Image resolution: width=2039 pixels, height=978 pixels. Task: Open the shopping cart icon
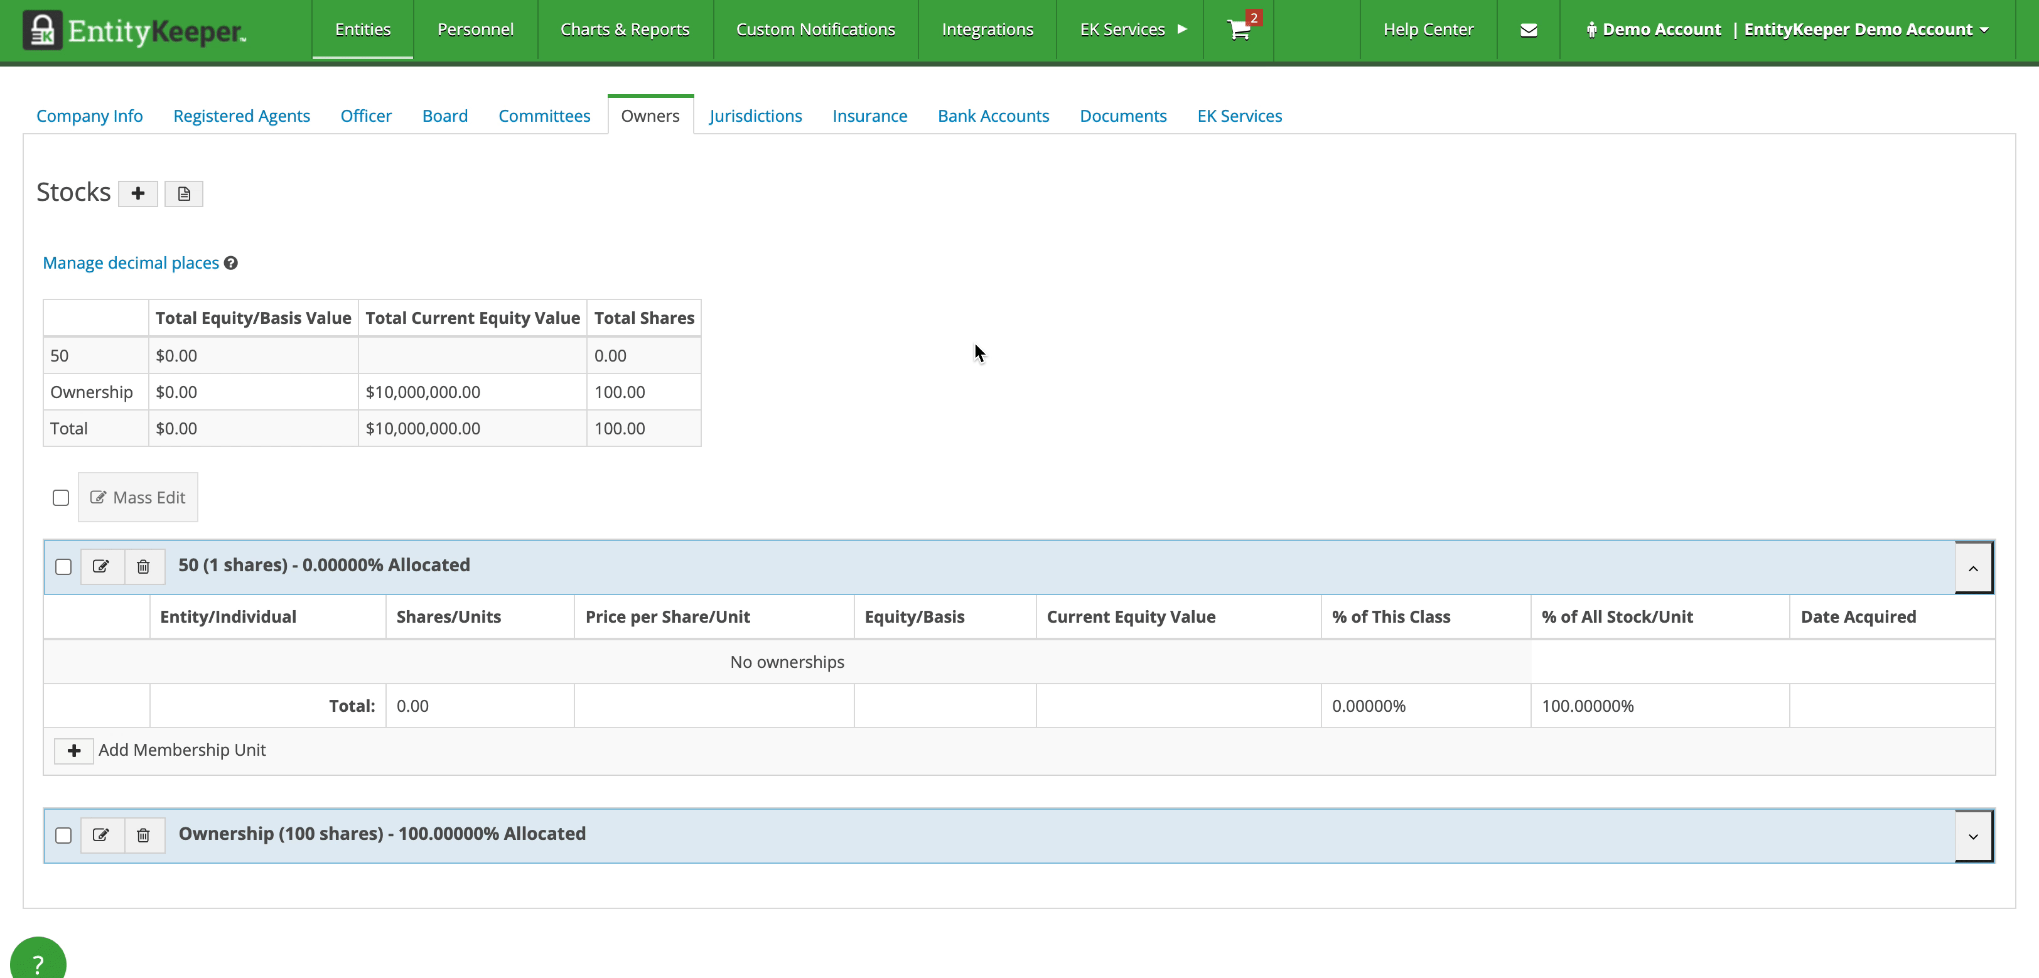[x=1239, y=30]
